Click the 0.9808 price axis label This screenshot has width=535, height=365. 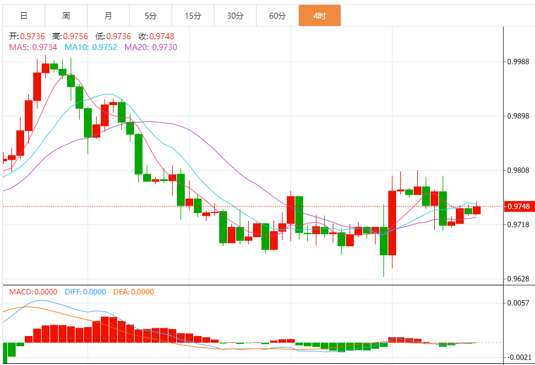pyautogui.click(x=518, y=170)
